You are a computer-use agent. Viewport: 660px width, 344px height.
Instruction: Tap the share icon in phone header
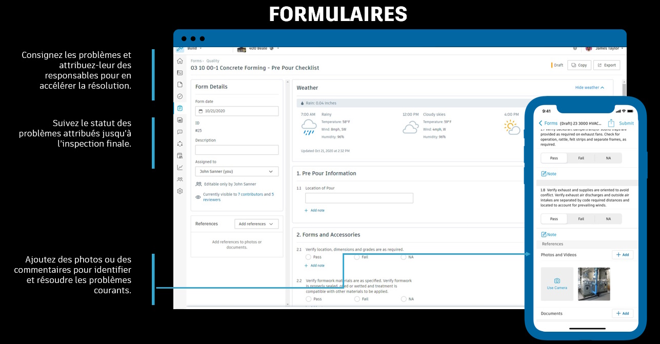pos(611,123)
